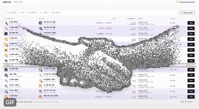Click the CRO token icon next to 29,333.35 CRO
Image resolution: width=199 pixels, height=109 pixels.
(x=40, y=23)
